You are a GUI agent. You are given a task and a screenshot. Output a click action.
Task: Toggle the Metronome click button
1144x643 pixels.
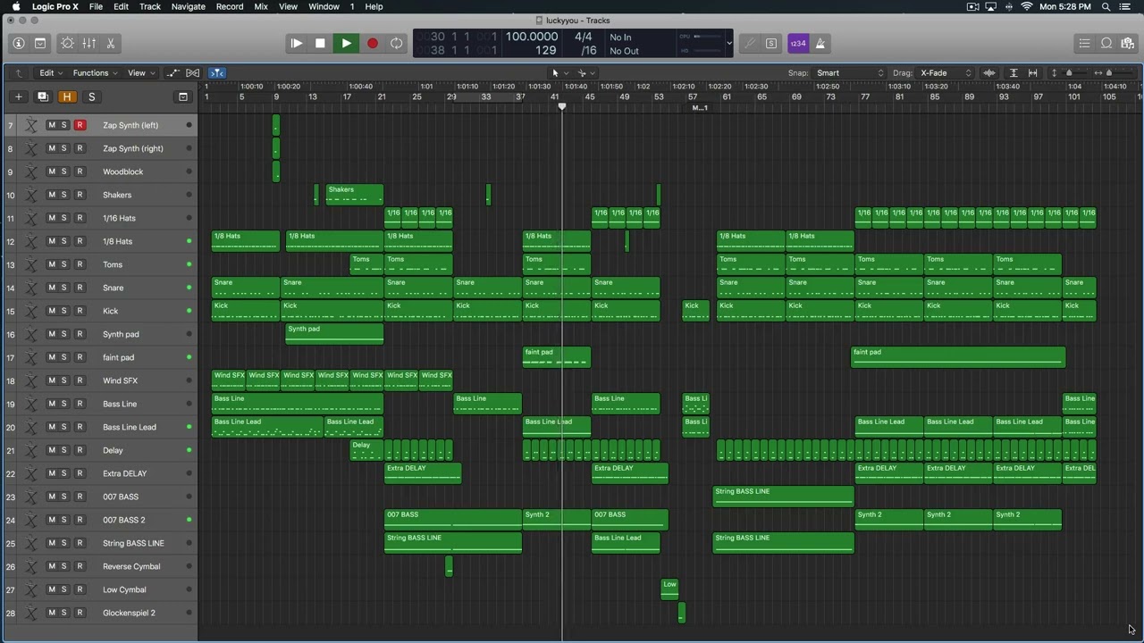coord(820,43)
